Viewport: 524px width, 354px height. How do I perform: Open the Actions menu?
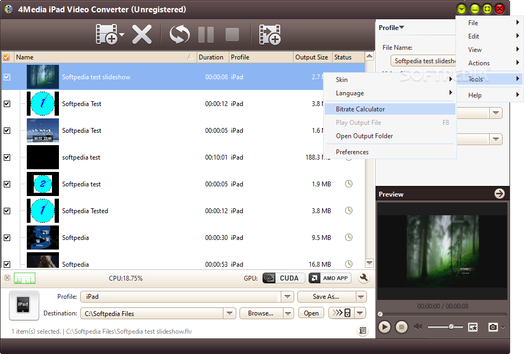489,63
